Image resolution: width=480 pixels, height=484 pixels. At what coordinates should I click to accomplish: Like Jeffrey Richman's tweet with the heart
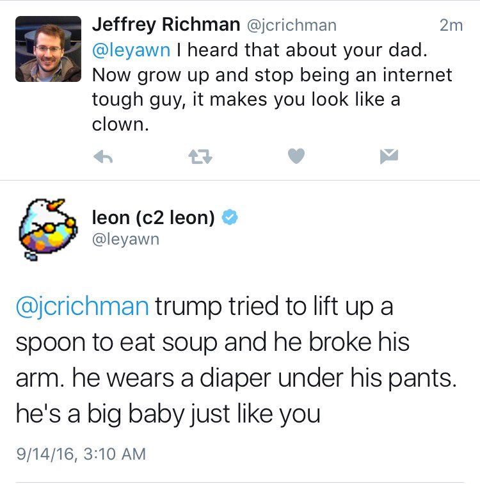pyautogui.click(x=296, y=156)
